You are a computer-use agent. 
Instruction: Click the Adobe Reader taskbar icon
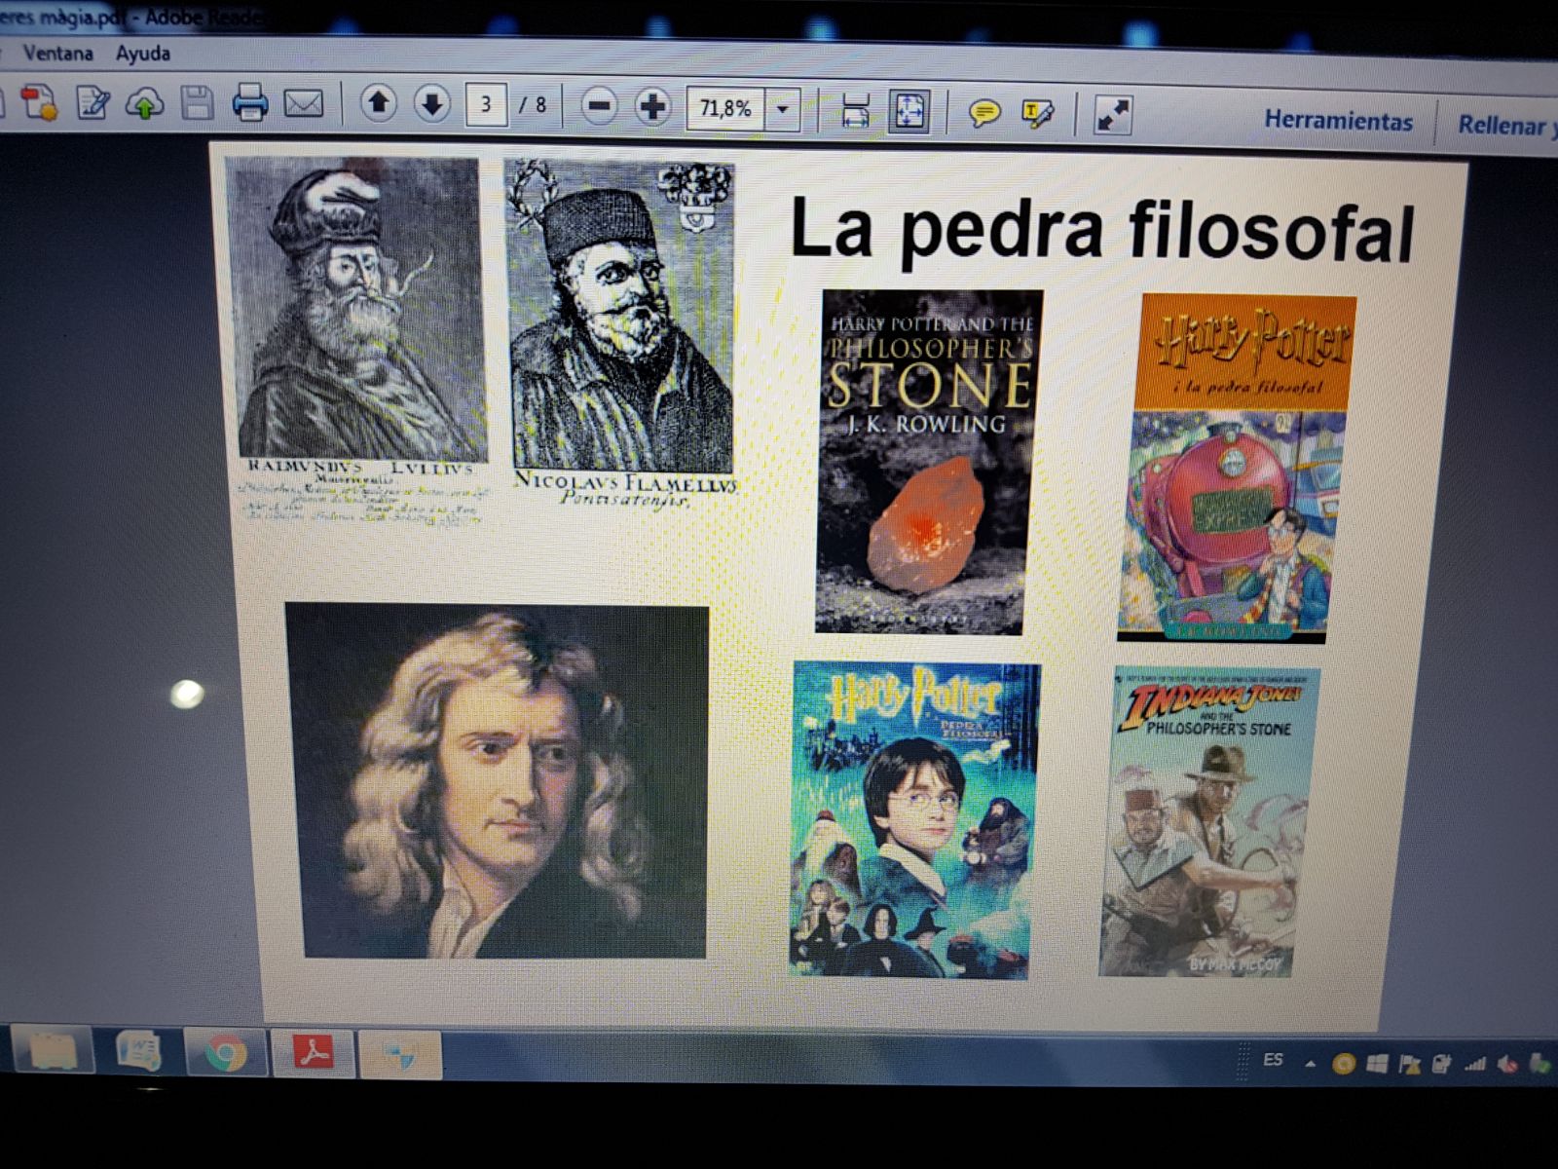314,1053
